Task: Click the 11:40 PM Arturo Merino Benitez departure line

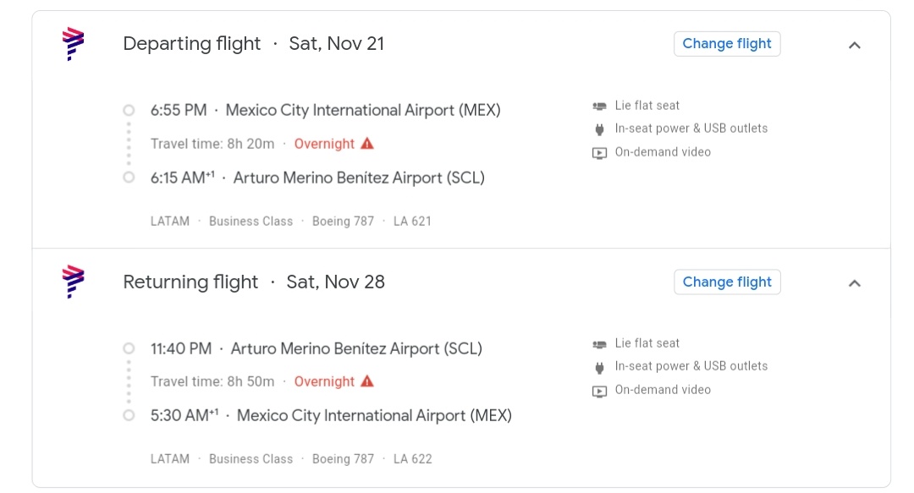Action: [x=316, y=348]
